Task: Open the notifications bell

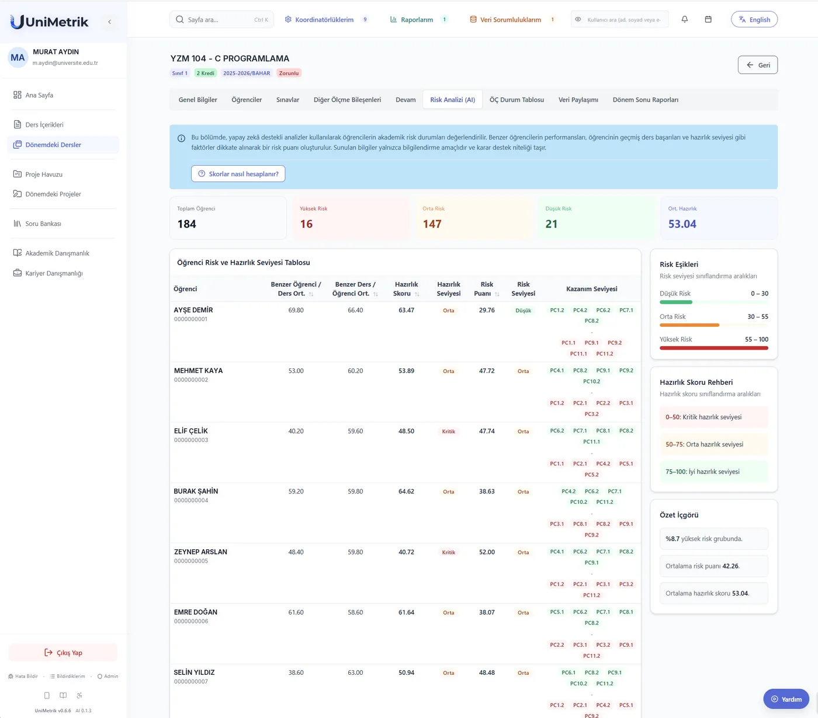Action: pyautogui.click(x=685, y=19)
